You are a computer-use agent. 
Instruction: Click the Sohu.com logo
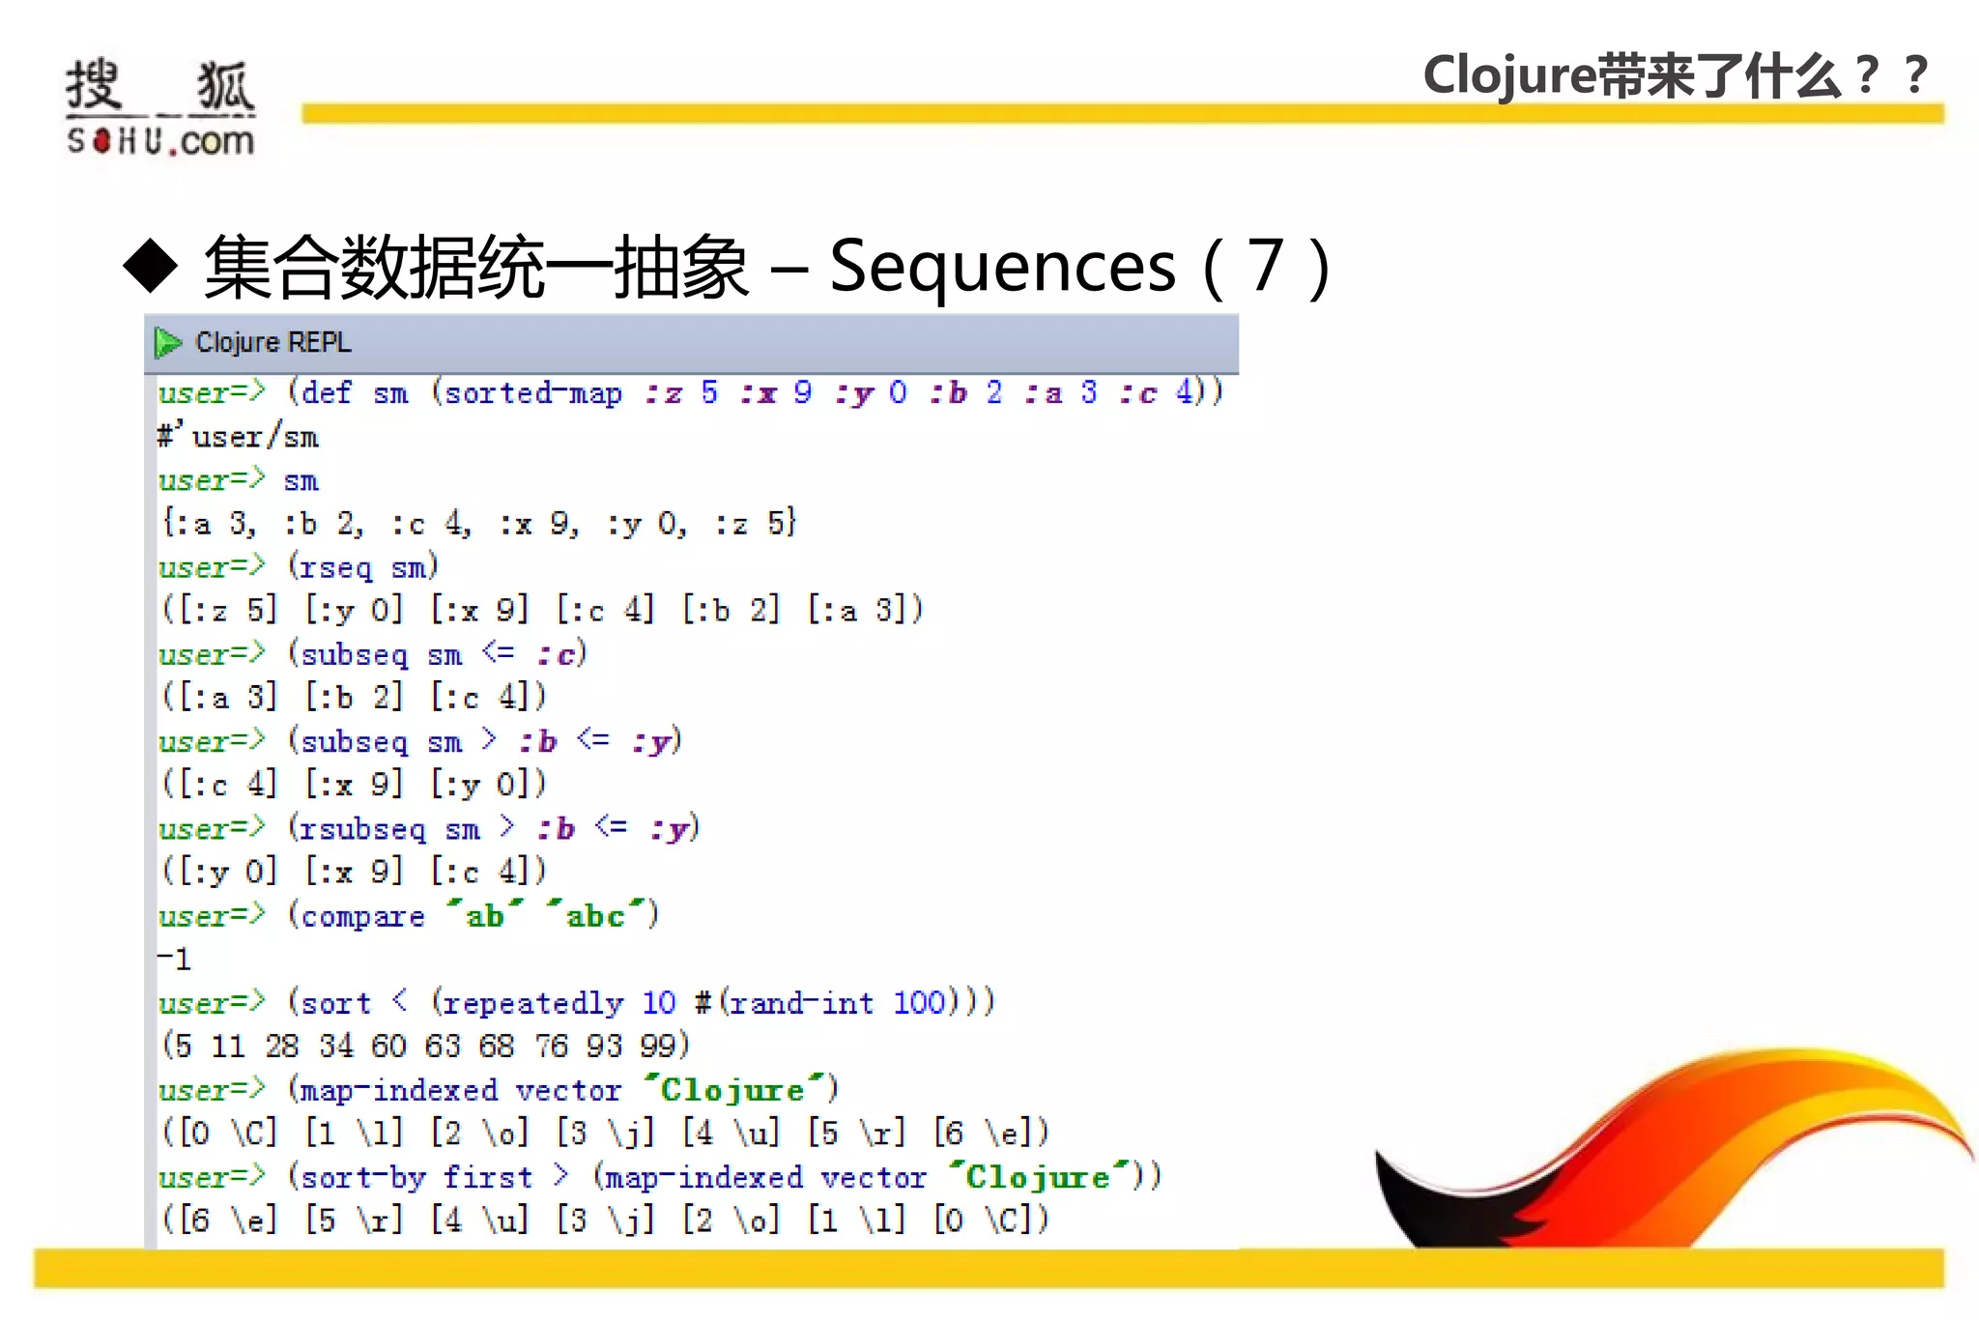click(160, 107)
